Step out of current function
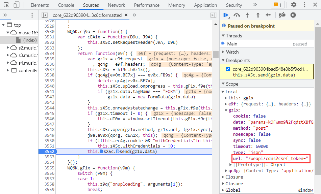 pyautogui.click(x=258, y=15)
